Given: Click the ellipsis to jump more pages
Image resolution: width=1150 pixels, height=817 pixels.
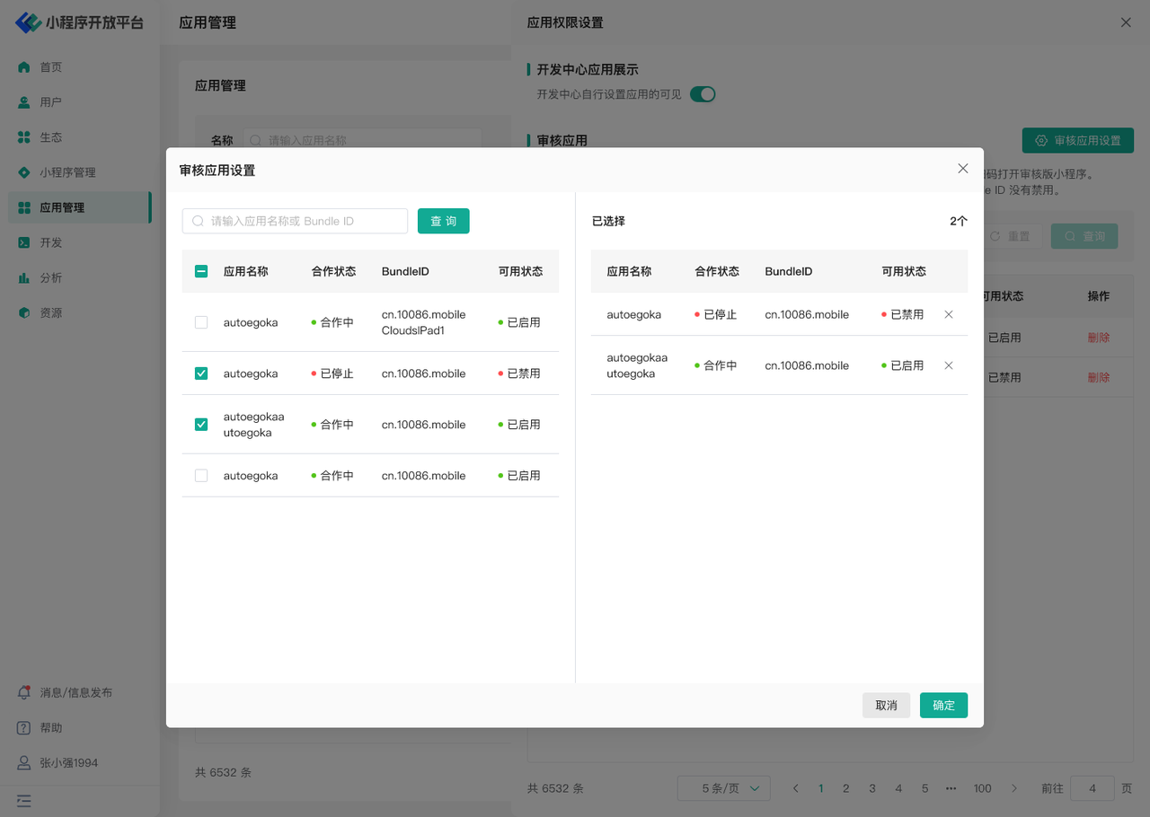Looking at the screenshot, I should click(x=951, y=788).
